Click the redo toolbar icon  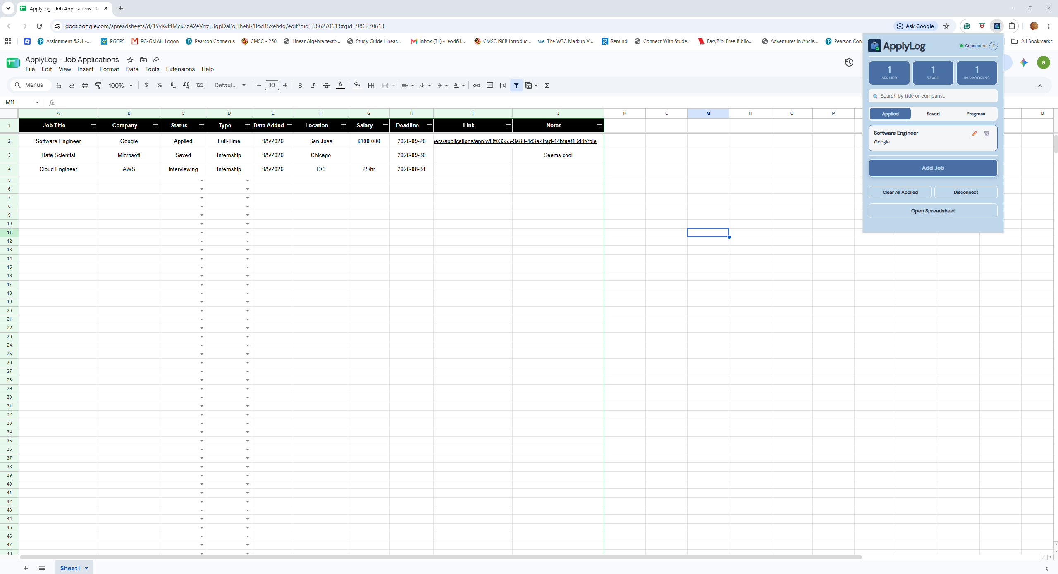pos(72,86)
